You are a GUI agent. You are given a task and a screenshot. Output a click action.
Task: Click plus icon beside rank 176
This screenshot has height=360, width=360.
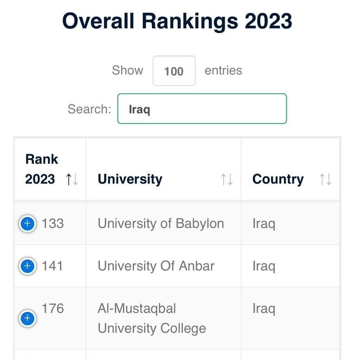click(x=27, y=318)
